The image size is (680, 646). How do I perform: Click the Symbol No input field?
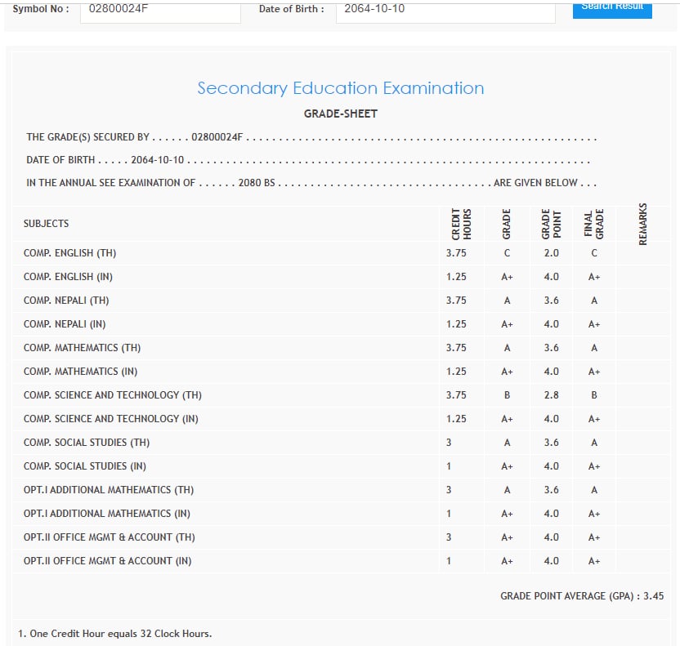pos(160,11)
